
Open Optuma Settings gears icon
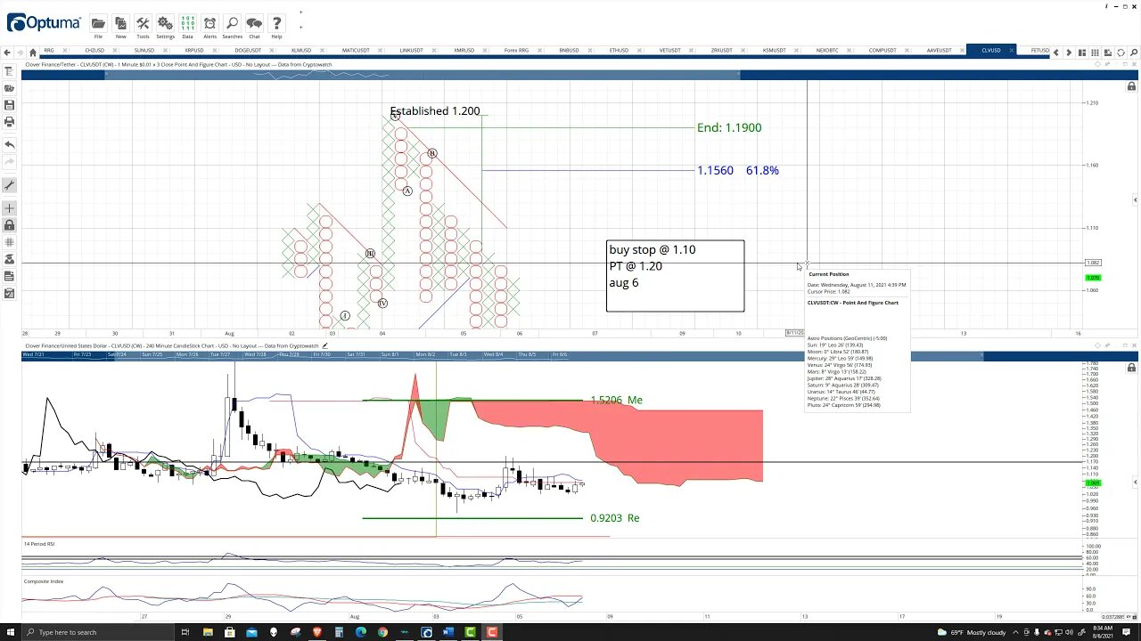[x=165, y=26]
